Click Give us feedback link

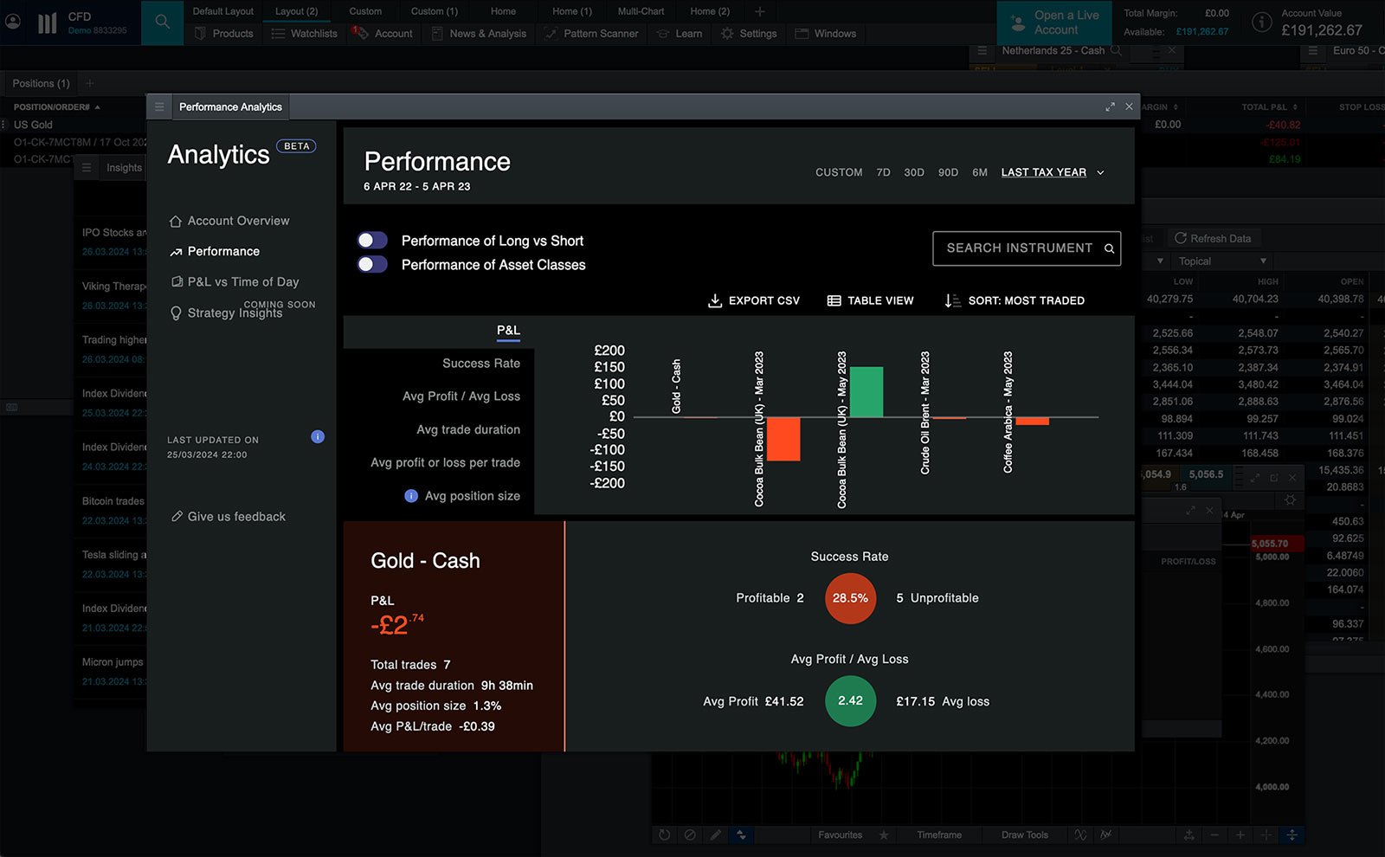(235, 517)
